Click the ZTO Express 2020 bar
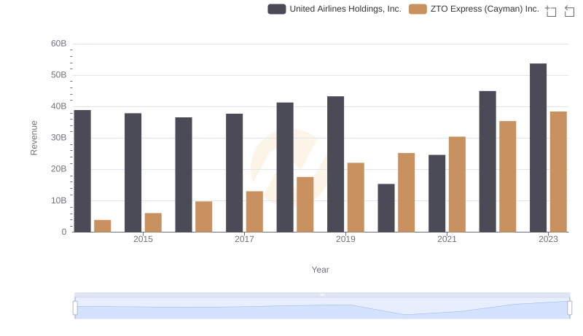The width and height of the screenshot is (583, 336). tap(407, 192)
